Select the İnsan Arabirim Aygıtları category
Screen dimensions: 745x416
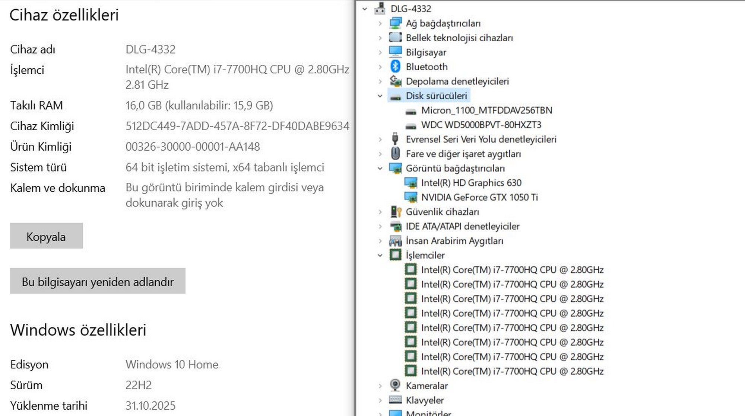click(x=454, y=241)
